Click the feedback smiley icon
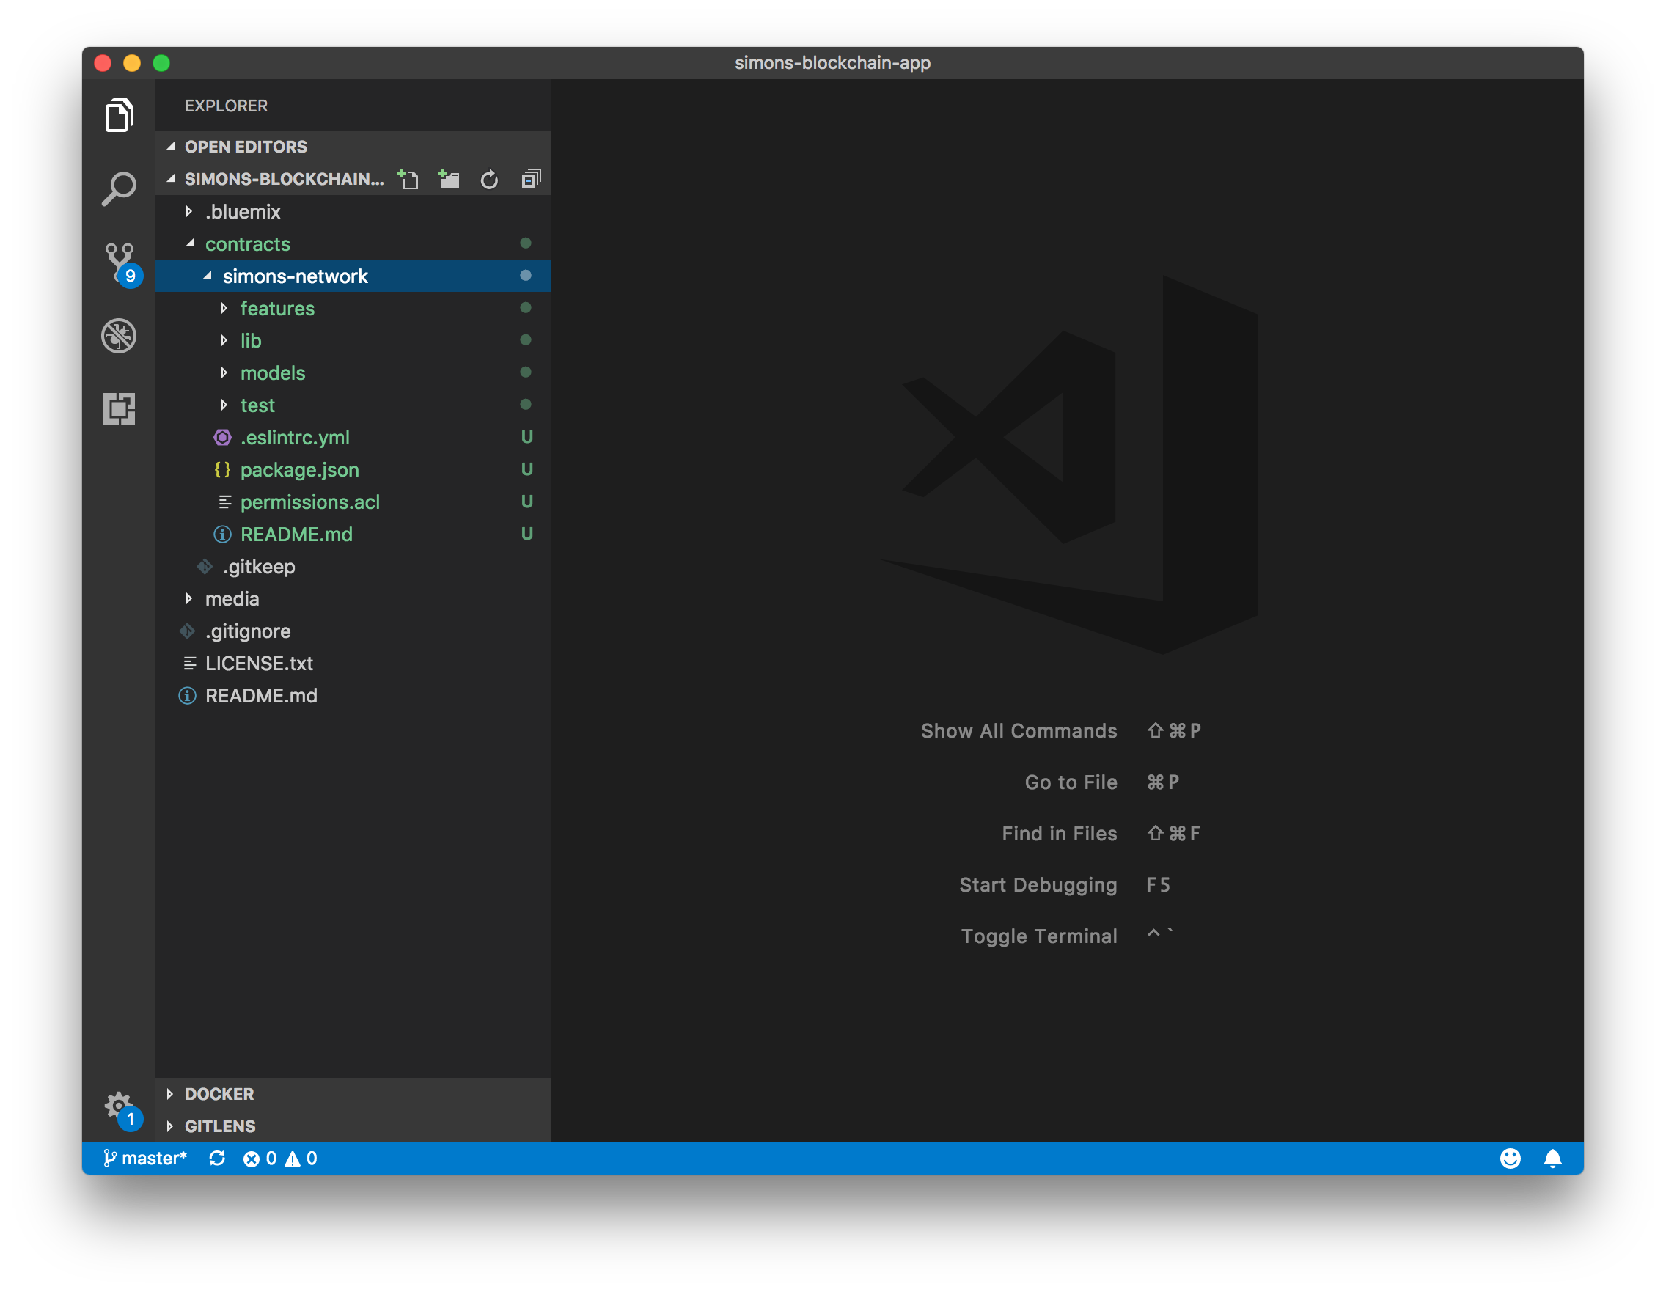 1510,1159
